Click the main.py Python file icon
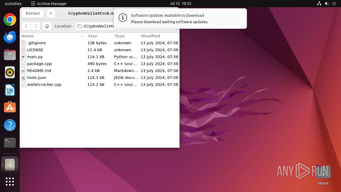Screen dimensions: 341x192 tap(23, 57)
